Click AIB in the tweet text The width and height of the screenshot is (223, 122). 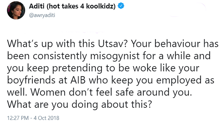(x=78, y=80)
